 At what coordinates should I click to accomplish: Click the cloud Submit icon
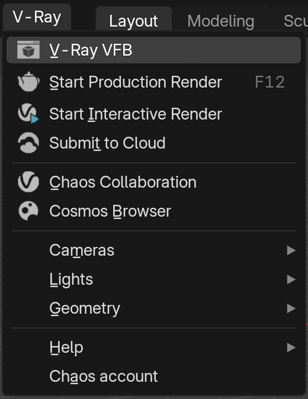[28, 143]
